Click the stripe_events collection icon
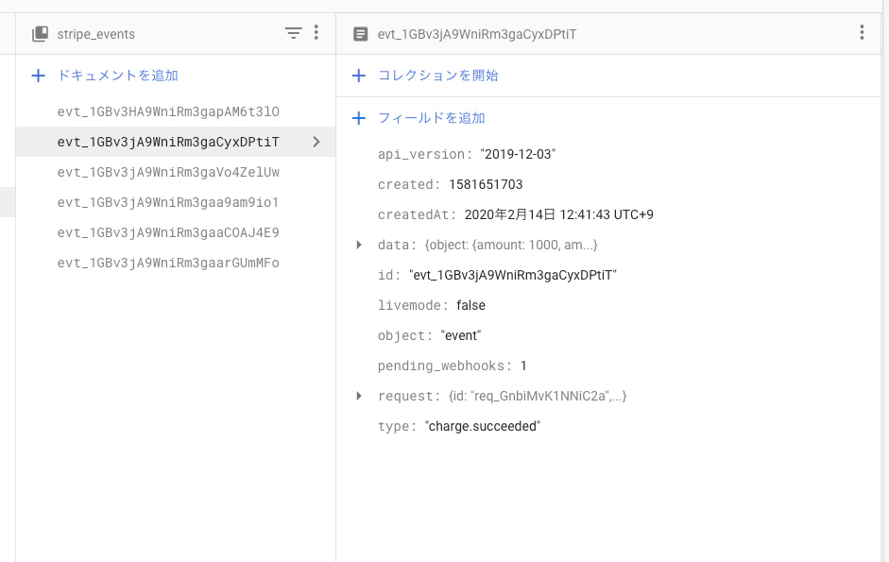This screenshot has width=889, height=562. [40, 34]
